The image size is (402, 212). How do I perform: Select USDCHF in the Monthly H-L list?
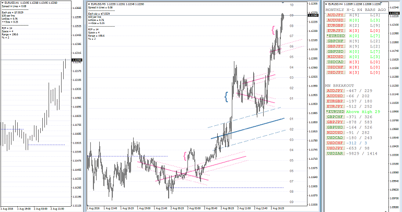(x=335, y=67)
